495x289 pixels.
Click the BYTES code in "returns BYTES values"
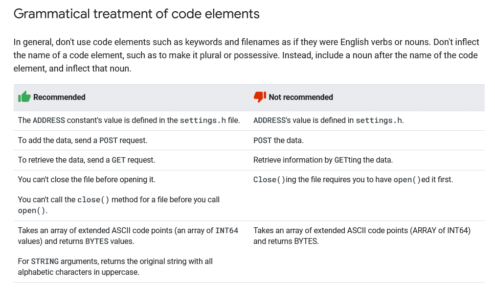click(x=97, y=241)
